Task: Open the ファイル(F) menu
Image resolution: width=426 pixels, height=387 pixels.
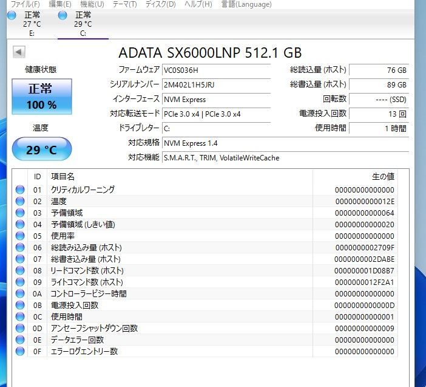Action: click(25, 4)
